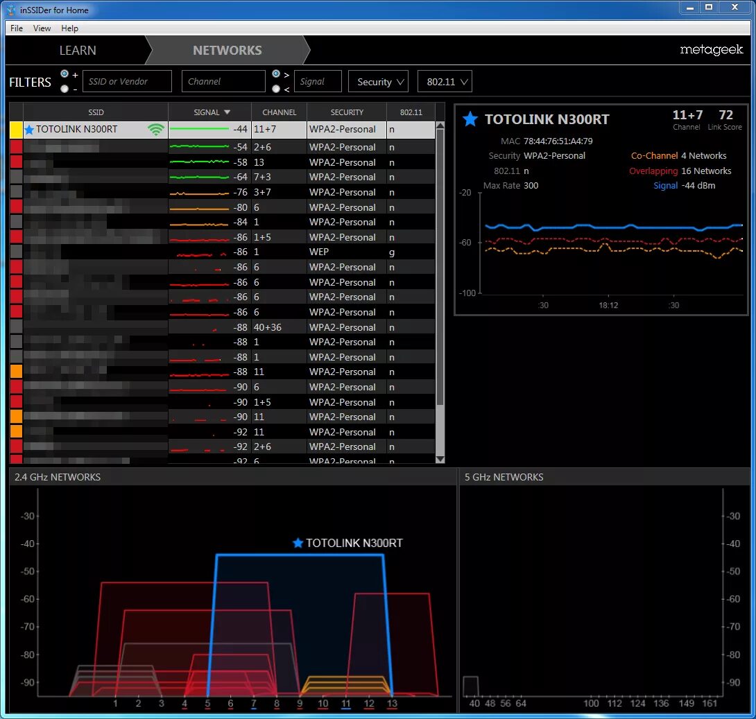Click the metageek logo

(711, 50)
